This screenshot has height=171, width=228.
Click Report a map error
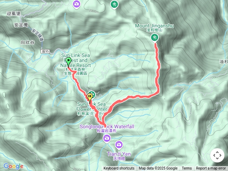pyautogui.click(x=211, y=169)
